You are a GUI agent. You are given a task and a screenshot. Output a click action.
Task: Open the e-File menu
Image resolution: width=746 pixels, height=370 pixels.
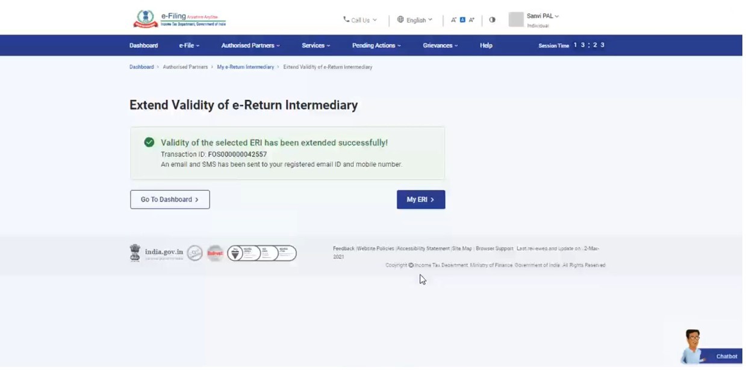click(x=190, y=46)
